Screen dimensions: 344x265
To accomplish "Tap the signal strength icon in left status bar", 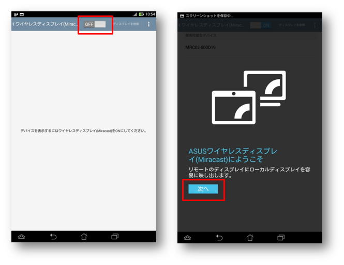I will pos(135,14).
